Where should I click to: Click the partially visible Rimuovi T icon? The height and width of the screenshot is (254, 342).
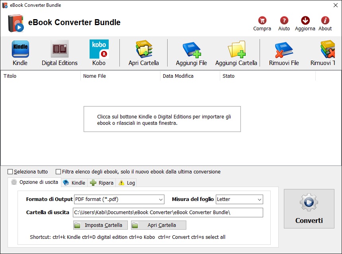coord(327,49)
